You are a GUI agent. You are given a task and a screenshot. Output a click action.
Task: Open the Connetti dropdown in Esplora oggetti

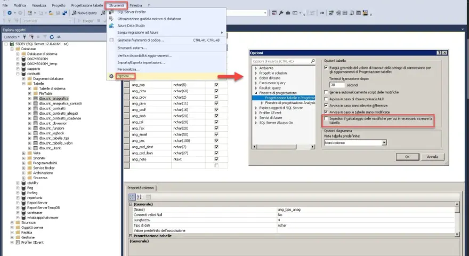click(12, 37)
